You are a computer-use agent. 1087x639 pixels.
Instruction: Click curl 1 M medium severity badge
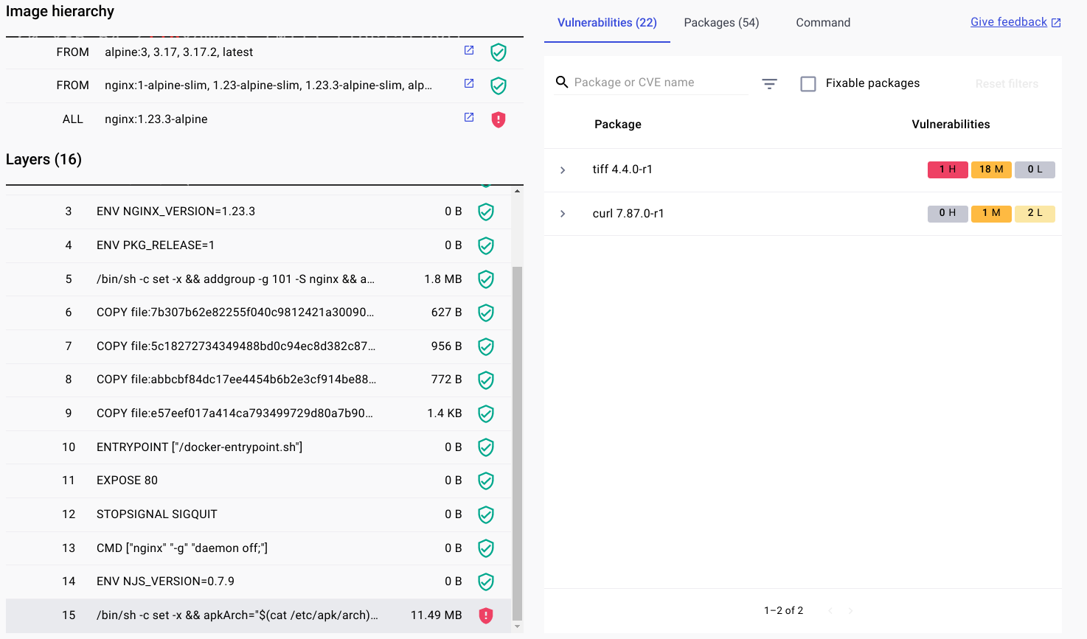click(991, 213)
